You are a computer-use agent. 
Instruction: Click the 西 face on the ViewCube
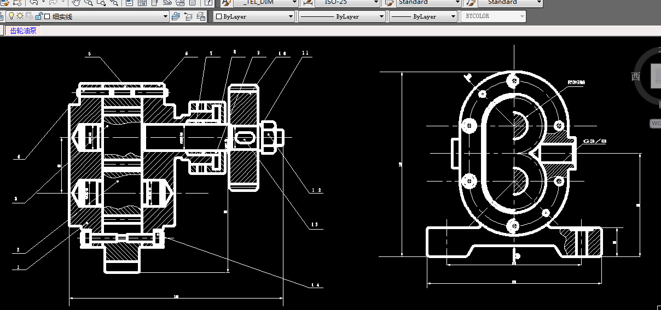(636, 76)
